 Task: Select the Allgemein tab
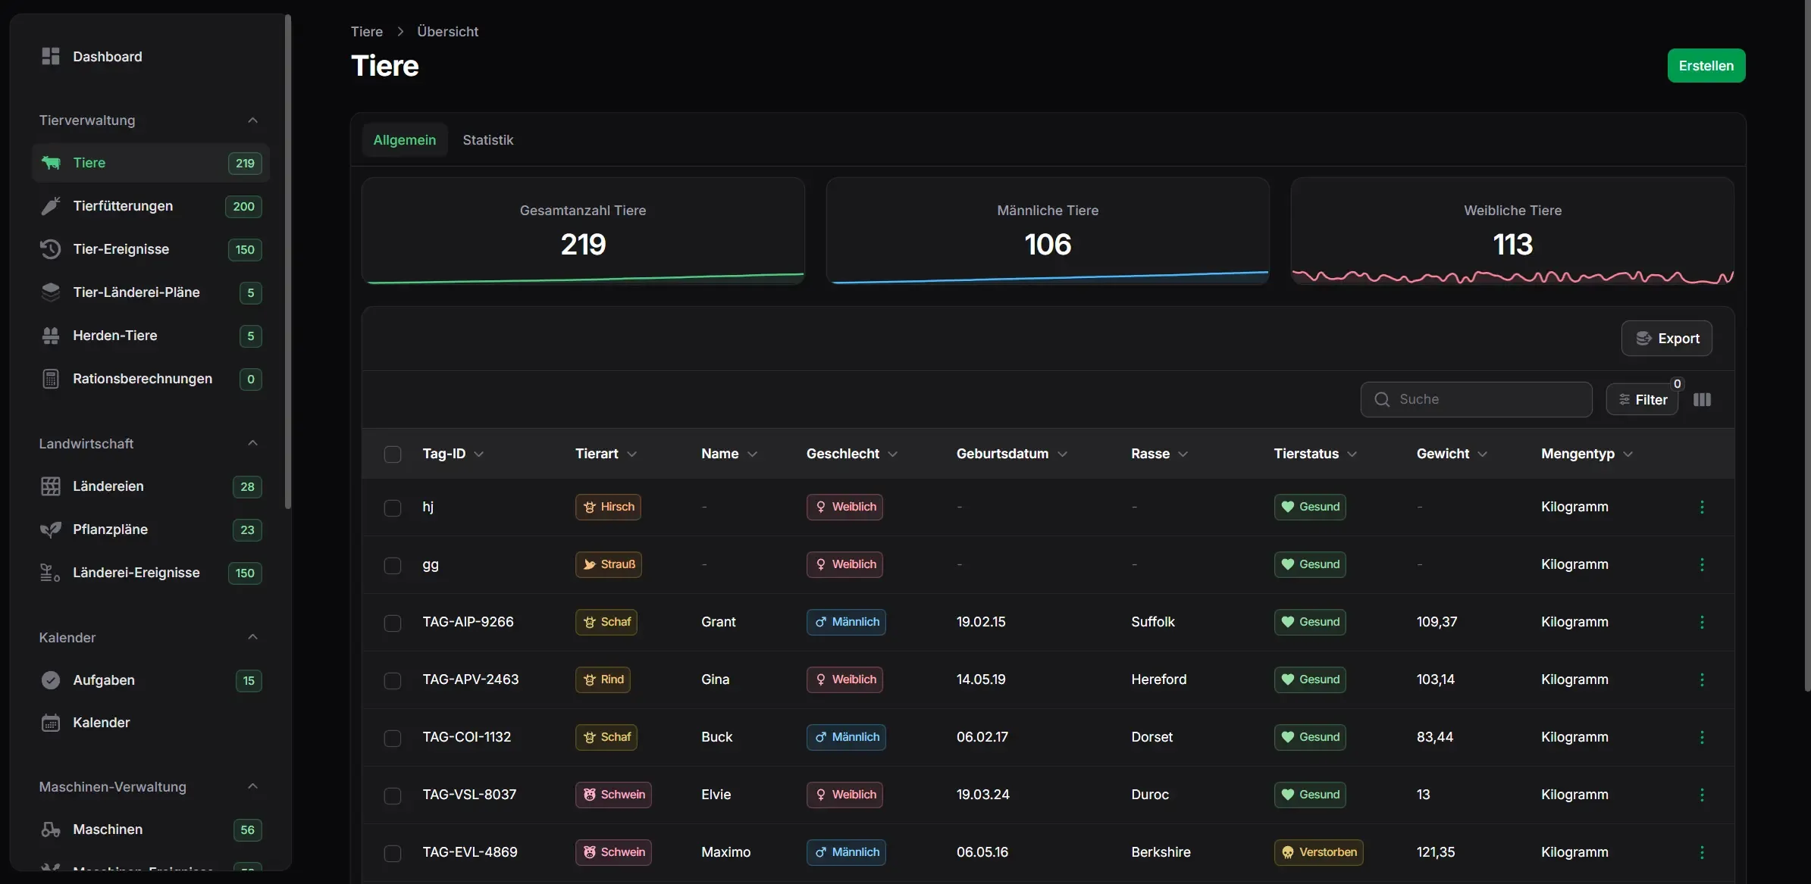(x=404, y=140)
